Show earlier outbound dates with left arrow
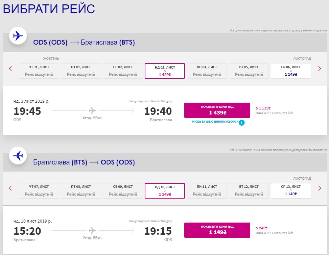329x255 pixels. pos(10,69)
